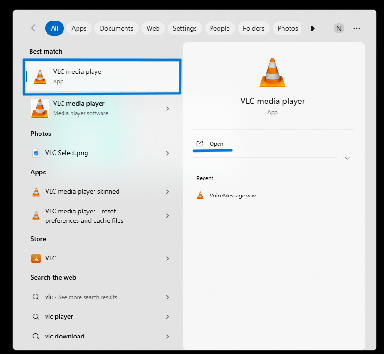Open VLC Select.png photo result
The width and height of the screenshot is (384, 354).
click(101, 153)
